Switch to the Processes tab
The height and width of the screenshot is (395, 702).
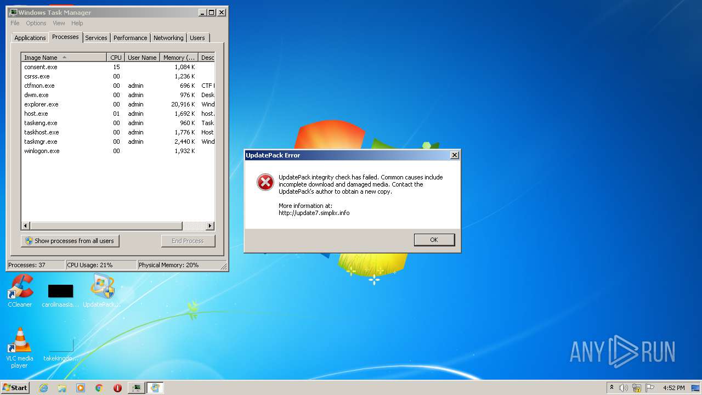coord(65,37)
